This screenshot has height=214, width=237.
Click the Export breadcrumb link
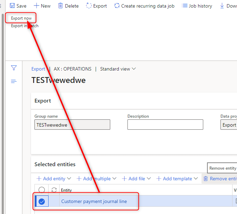click(38, 69)
